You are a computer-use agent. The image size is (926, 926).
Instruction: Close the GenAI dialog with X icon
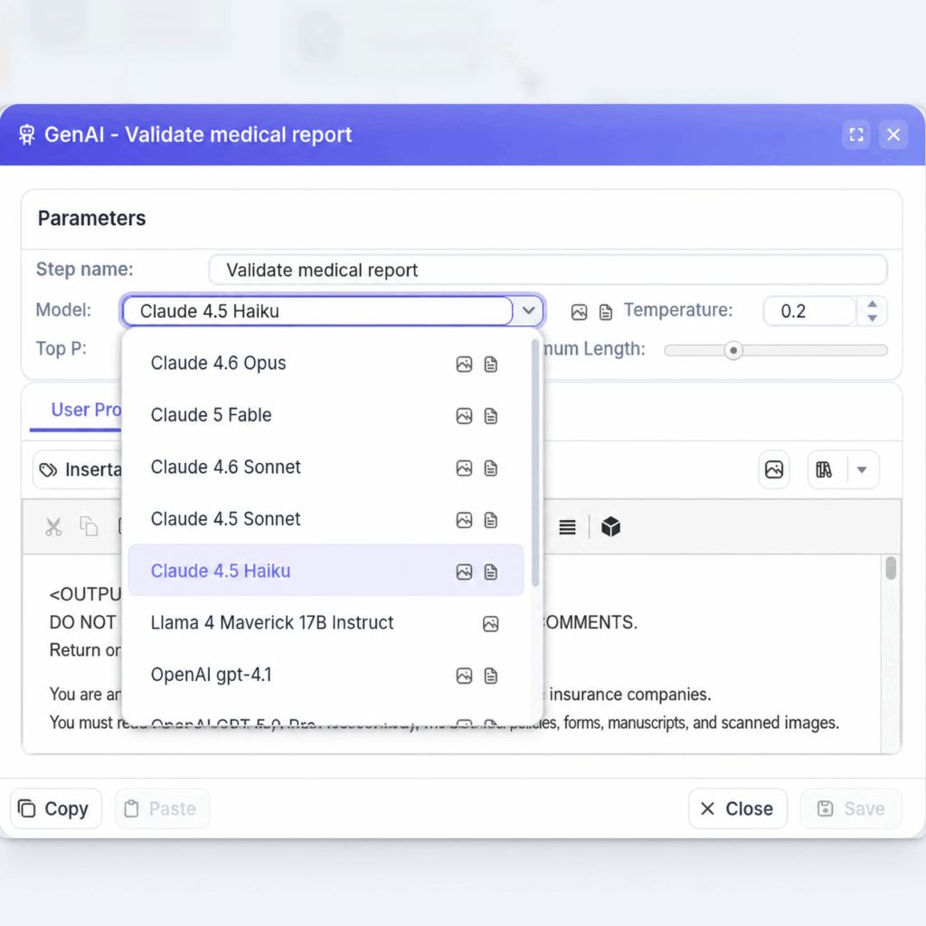[x=893, y=135]
